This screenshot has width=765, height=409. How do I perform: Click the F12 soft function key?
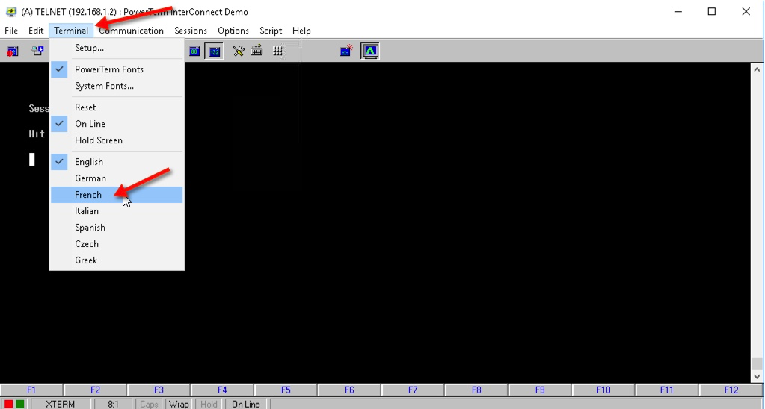(x=731, y=390)
